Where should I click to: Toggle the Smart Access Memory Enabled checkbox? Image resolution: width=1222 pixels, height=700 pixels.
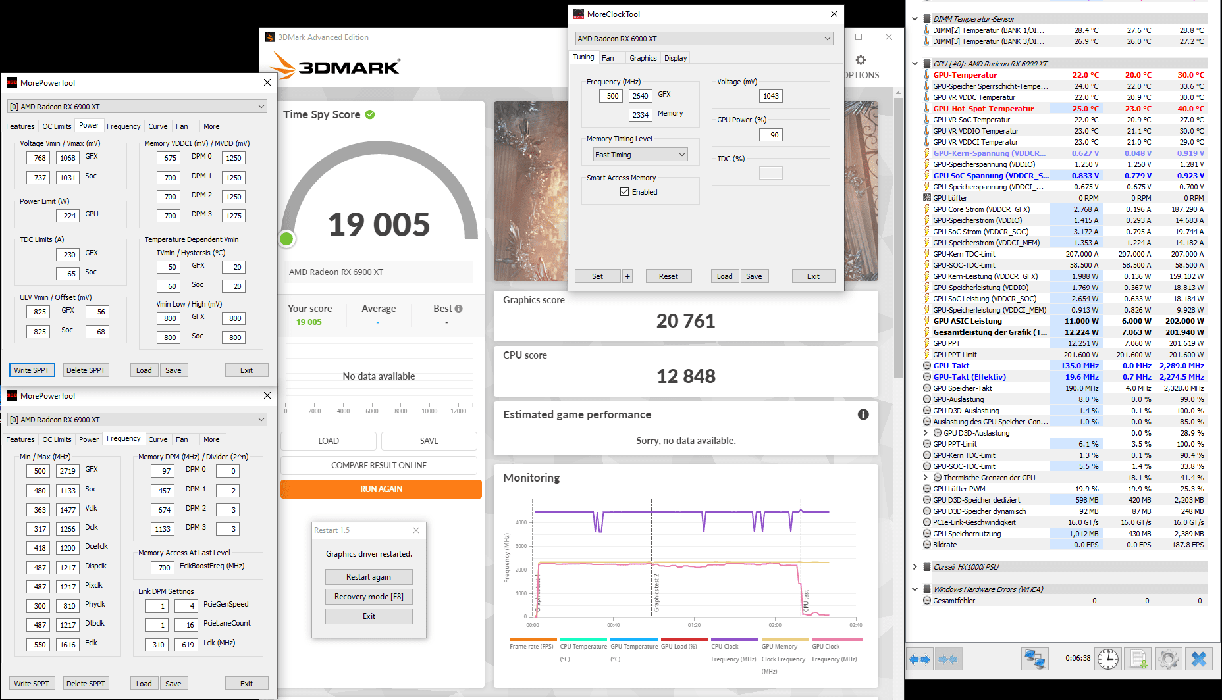(x=624, y=192)
